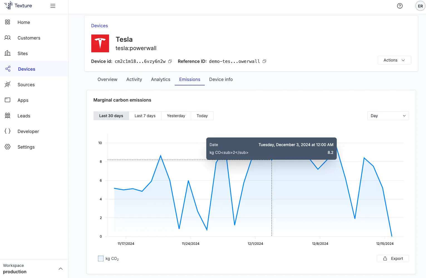Click the tesla:powerwall subtitle
This screenshot has width=426, height=278.
point(136,48)
